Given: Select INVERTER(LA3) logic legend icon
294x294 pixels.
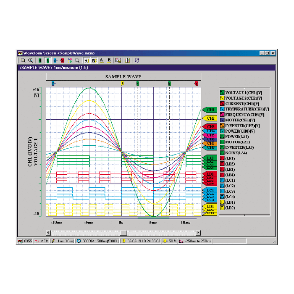Looking at the screenshot, I should coord(222,147).
